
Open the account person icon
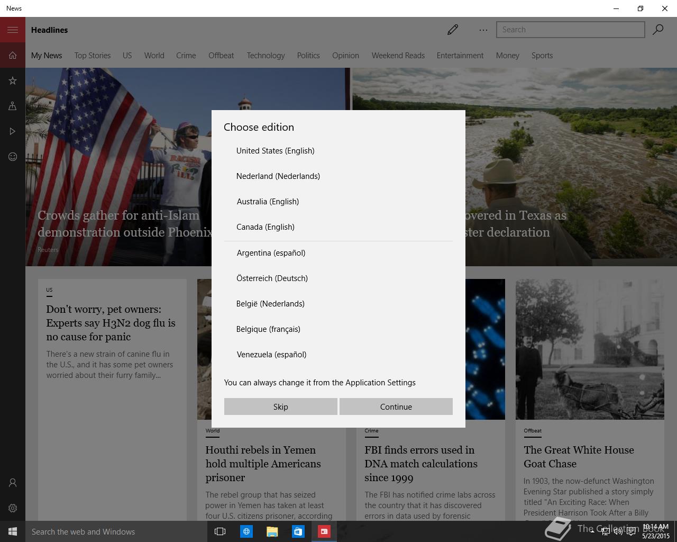coord(13,483)
